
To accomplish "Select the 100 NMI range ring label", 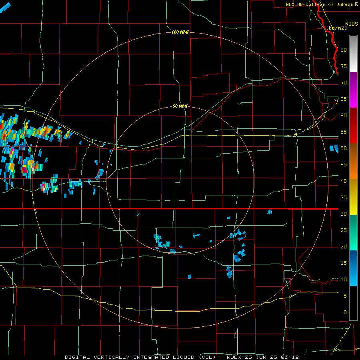I will 180,32.
